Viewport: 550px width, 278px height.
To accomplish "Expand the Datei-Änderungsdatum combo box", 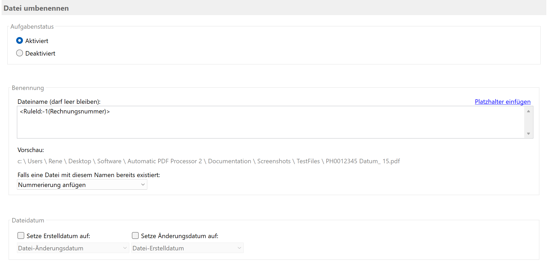I will point(73,248).
